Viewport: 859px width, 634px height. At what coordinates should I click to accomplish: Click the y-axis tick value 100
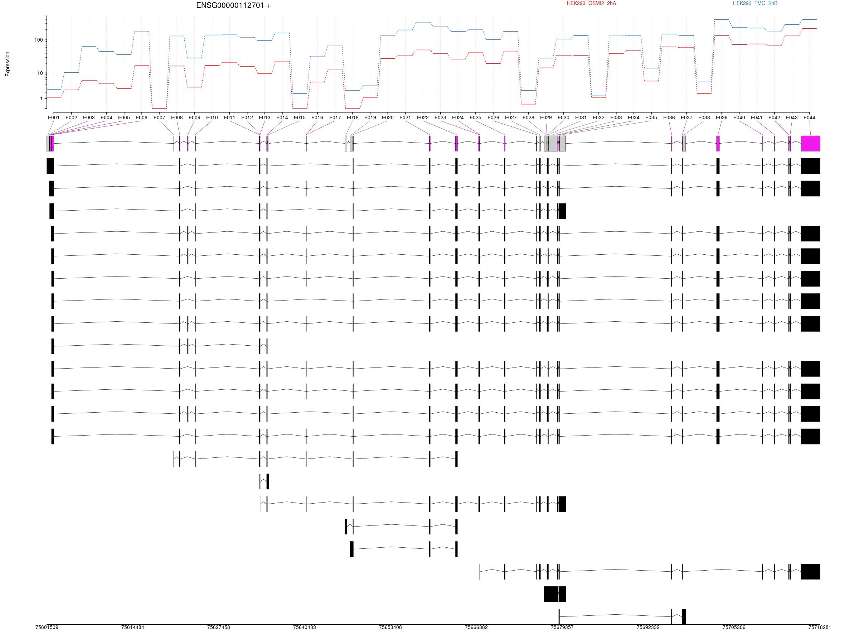pos(38,40)
